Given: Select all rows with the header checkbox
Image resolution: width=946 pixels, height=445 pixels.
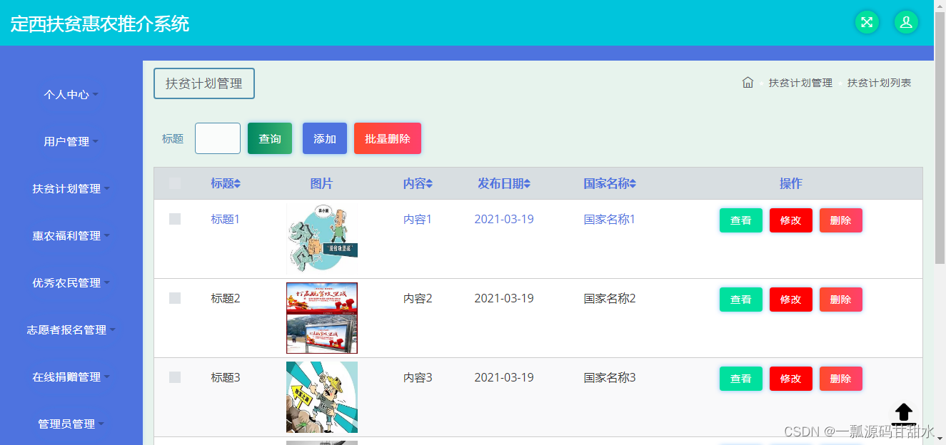Looking at the screenshot, I should point(175,184).
